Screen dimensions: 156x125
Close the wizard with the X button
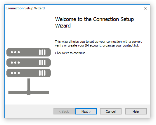click(145, 8)
